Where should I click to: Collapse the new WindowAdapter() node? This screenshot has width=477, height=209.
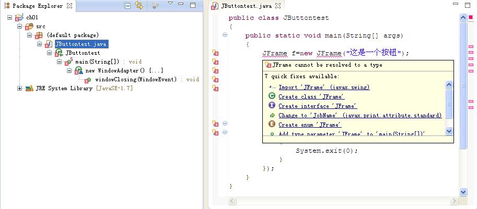69,70
